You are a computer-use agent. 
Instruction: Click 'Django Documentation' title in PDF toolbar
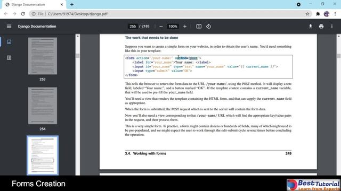click(37, 27)
